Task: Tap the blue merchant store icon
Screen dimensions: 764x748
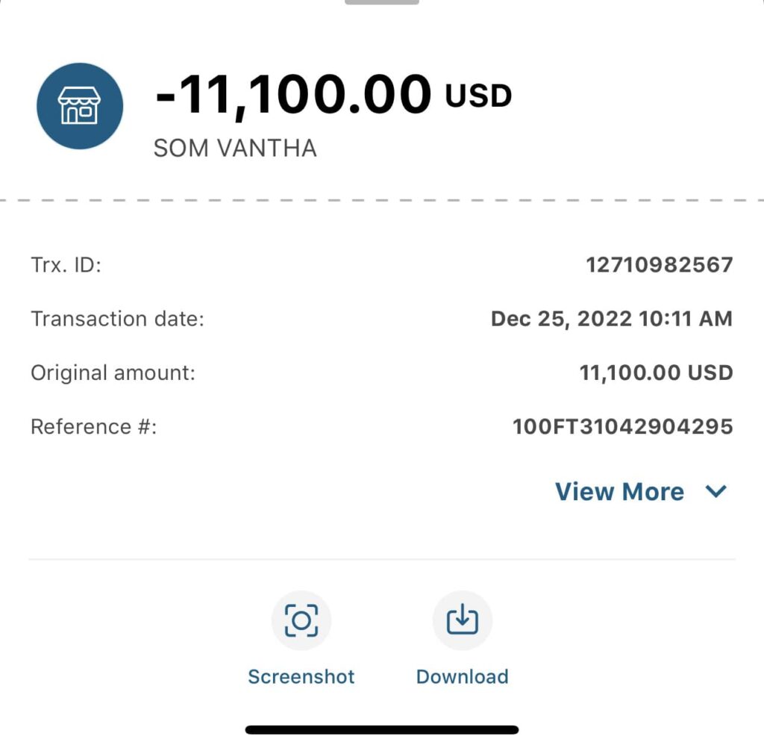Action: pos(80,105)
